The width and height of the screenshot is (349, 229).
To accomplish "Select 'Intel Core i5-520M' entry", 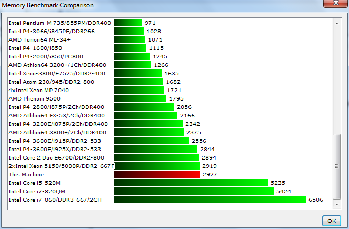I will [x=35, y=183].
